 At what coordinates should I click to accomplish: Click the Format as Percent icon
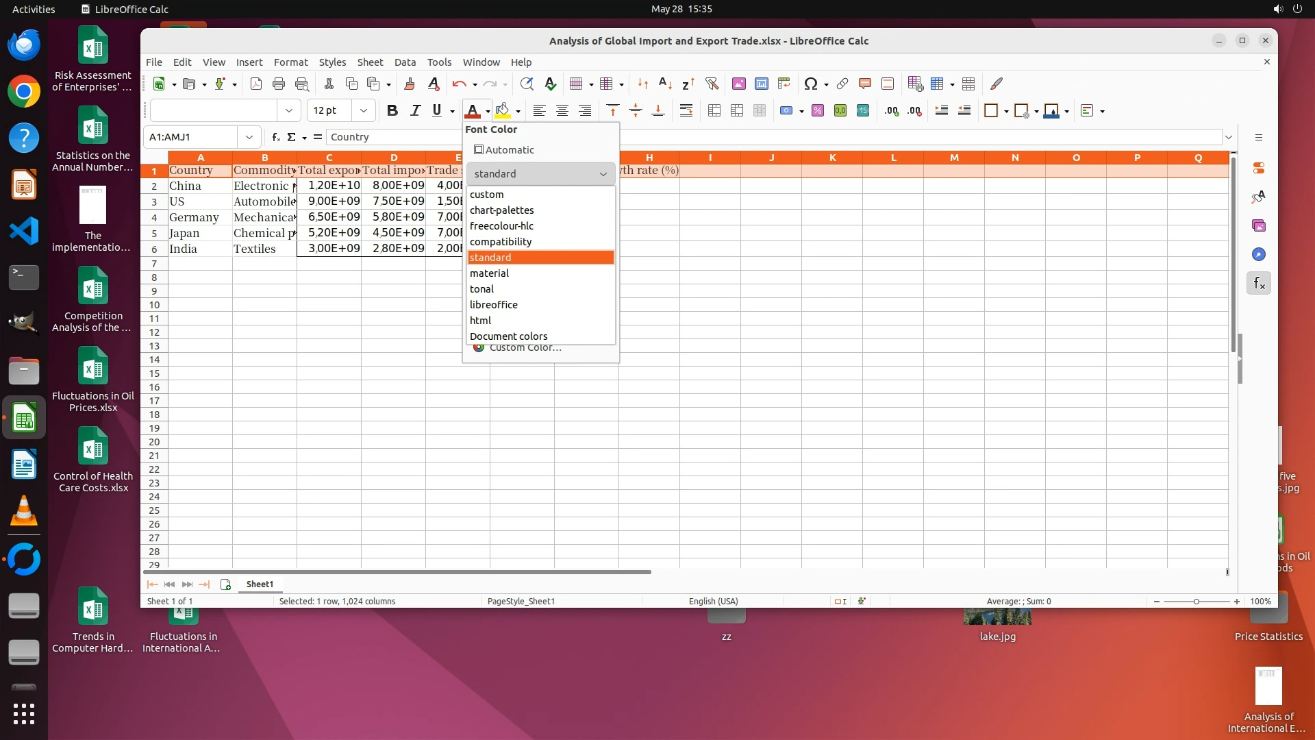817,110
